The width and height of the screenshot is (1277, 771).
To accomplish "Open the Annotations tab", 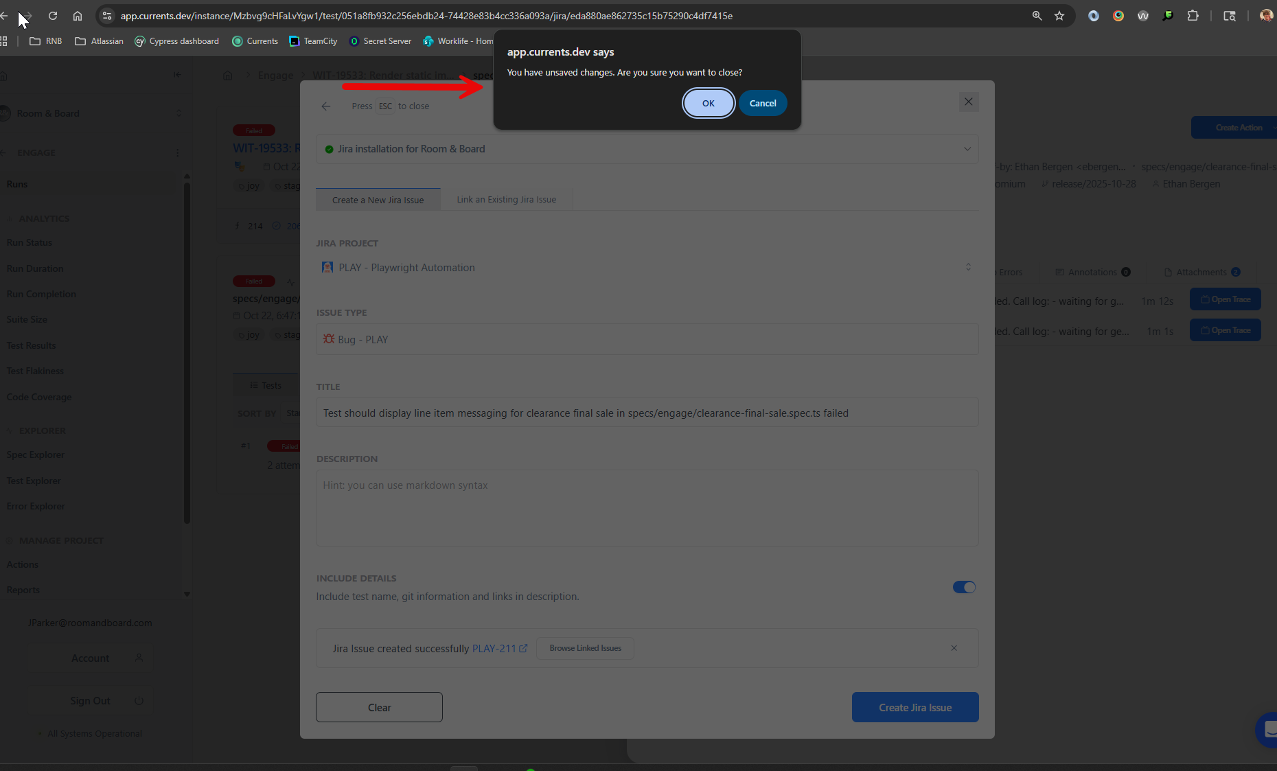I will click(x=1092, y=273).
